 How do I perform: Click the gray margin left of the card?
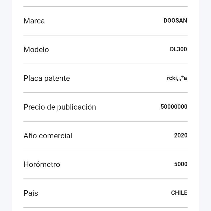coord(6,105)
